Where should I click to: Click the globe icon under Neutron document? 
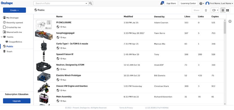(x=58, y=69)
